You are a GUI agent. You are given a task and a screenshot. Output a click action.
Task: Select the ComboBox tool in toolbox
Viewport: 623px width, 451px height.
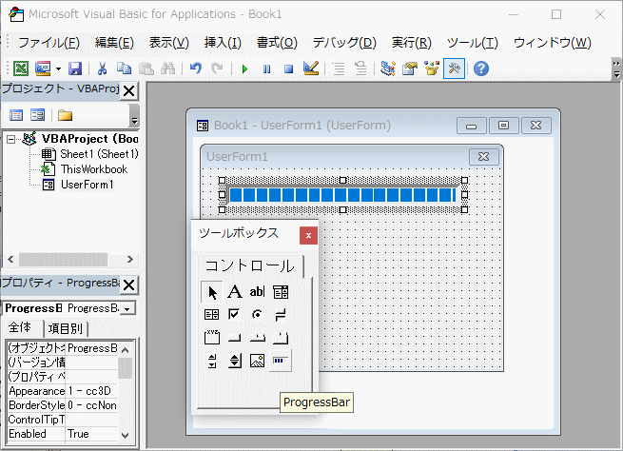[x=281, y=292]
